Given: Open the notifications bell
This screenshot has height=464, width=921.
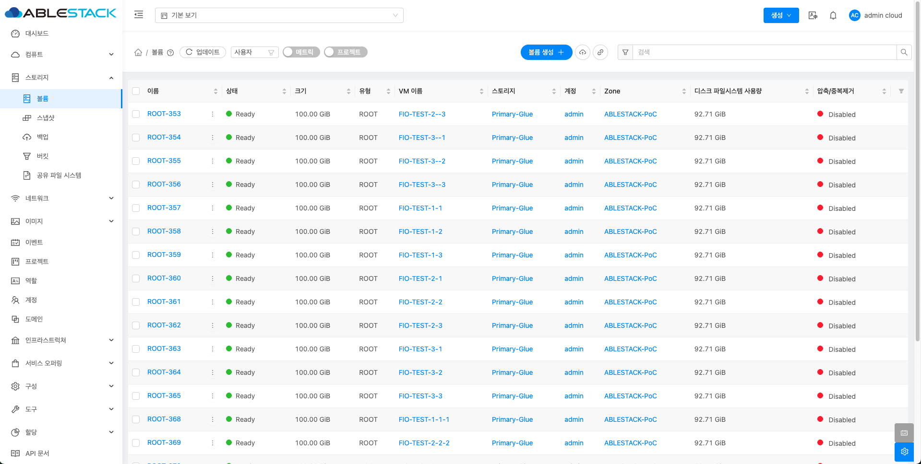Looking at the screenshot, I should pos(833,15).
